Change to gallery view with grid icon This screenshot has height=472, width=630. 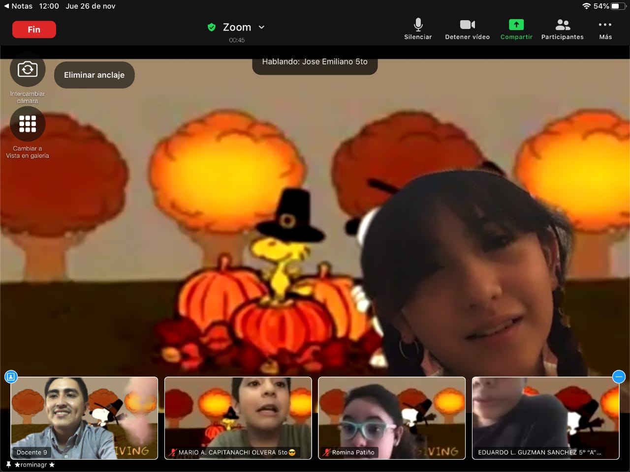[28, 124]
